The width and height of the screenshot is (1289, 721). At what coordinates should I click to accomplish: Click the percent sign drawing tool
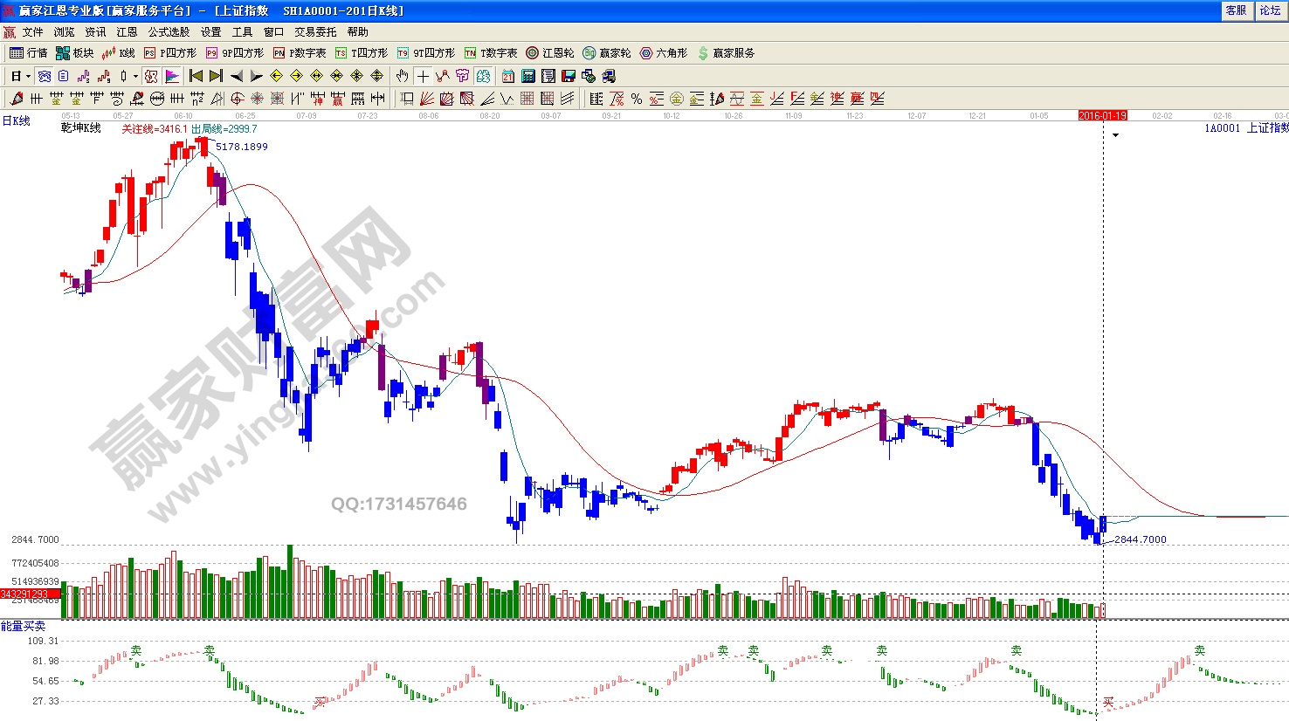637,99
